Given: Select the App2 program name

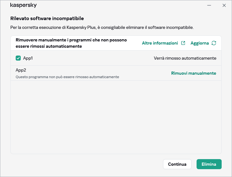Looking at the screenshot, I should click(21, 70).
